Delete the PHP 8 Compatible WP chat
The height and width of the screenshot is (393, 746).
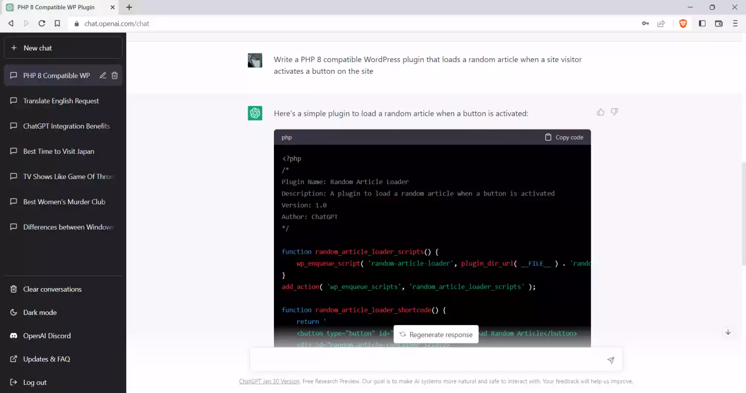point(115,75)
